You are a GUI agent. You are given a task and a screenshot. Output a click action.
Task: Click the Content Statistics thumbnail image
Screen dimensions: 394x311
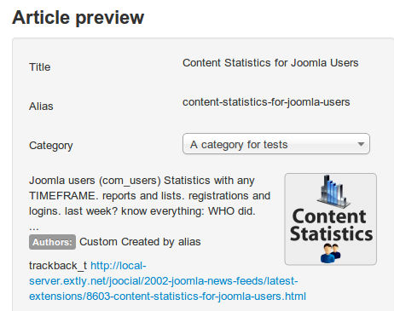(331, 219)
